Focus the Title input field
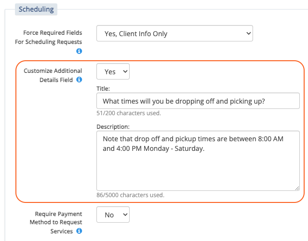 tap(198, 101)
